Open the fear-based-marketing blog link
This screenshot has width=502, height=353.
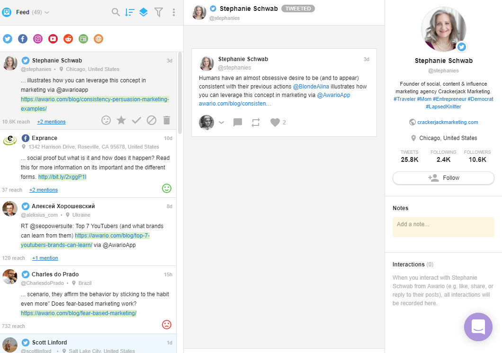(79, 313)
